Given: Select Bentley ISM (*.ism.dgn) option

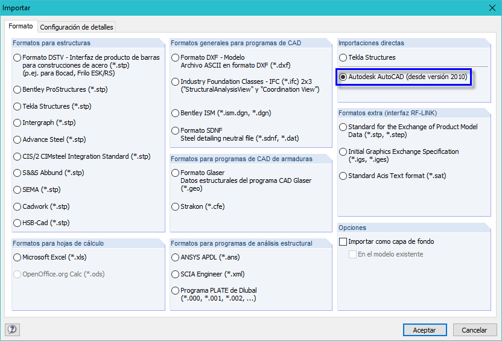Looking at the screenshot, I should coord(175,113).
